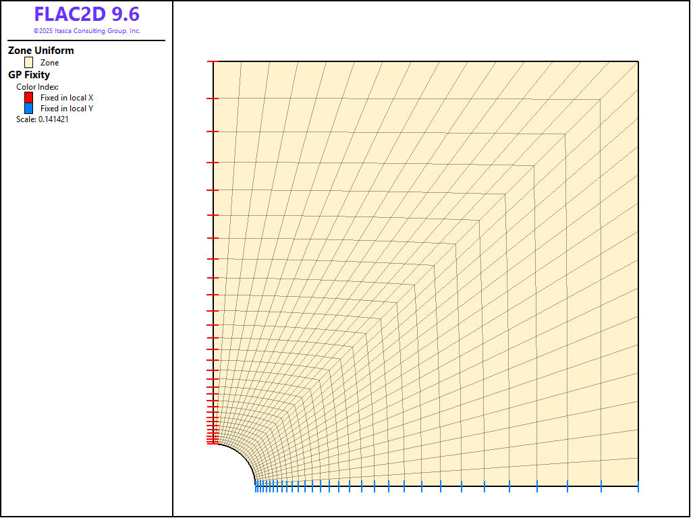
Task: Click the Scale: 0.141421 text
Action: pos(43,119)
